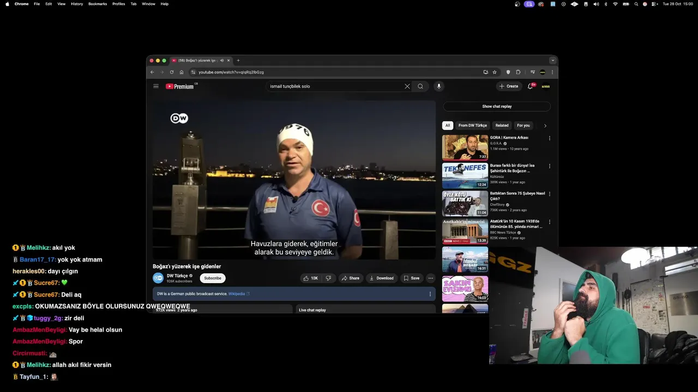Mute the tab via speaker icon

(x=221, y=60)
